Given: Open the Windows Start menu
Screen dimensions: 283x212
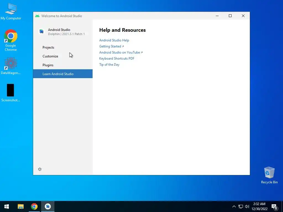Looking at the screenshot, I should point(7,206).
